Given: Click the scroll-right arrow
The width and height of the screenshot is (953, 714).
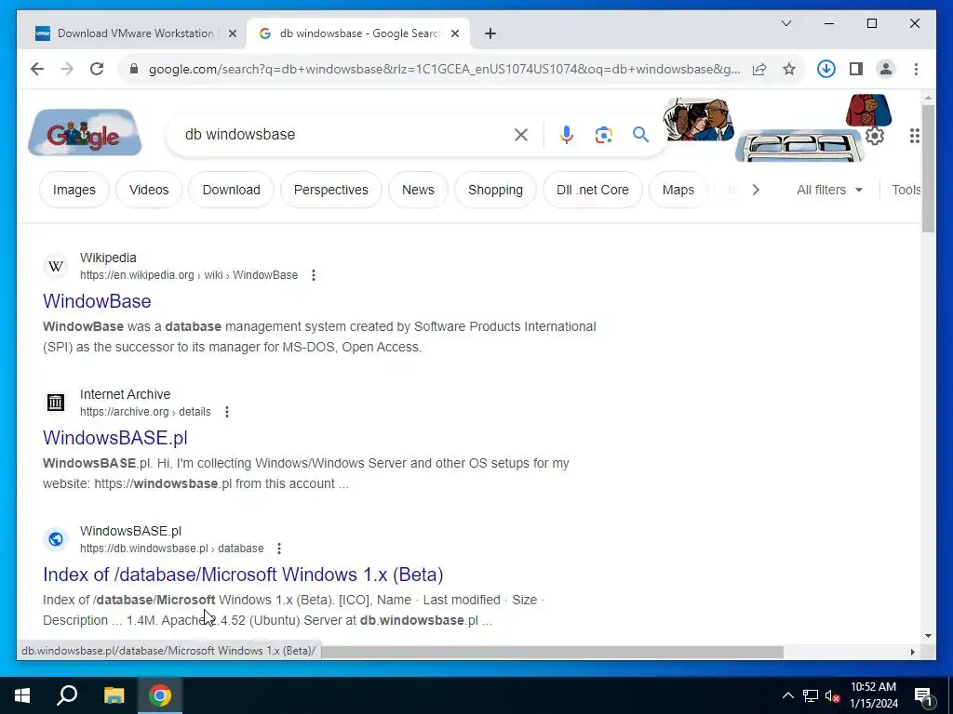Looking at the screenshot, I should [912, 652].
